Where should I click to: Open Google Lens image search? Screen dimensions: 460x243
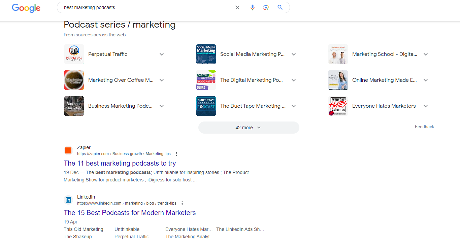pos(266,7)
